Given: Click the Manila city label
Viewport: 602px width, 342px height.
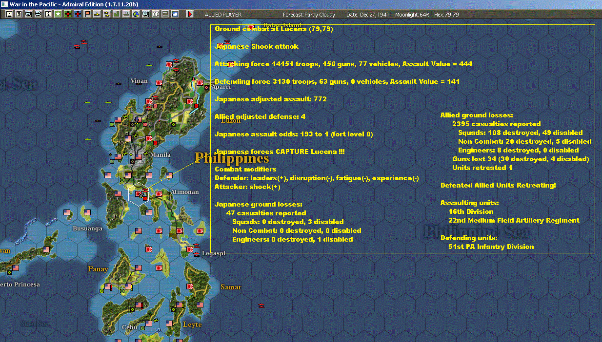Looking at the screenshot, I should pos(161,155).
